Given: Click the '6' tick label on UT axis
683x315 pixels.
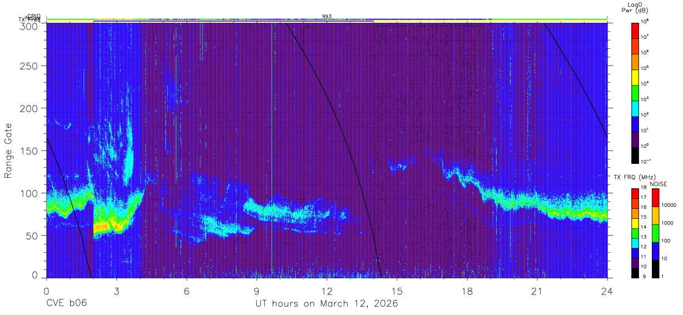Looking at the screenshot, I should pyautogui.click(x=186, y=291).
